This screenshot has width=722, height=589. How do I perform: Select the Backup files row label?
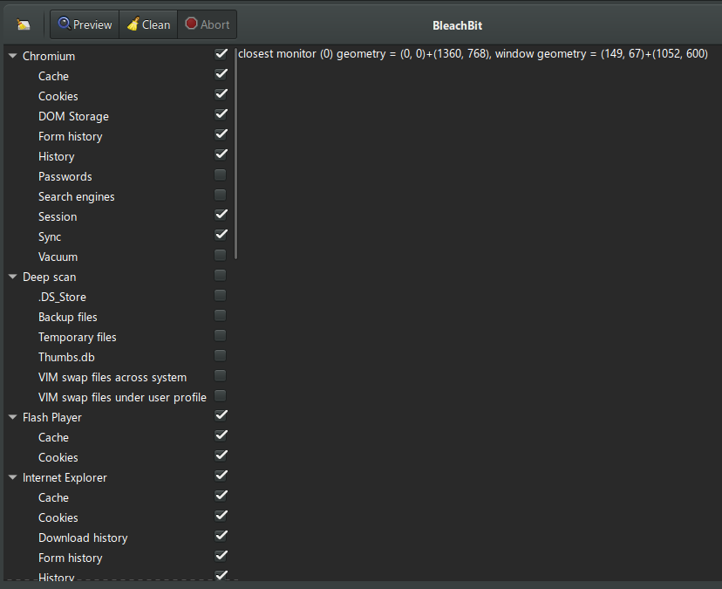point(68,317)
